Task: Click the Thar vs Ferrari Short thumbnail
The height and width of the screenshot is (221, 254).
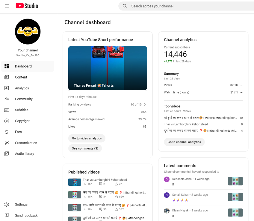Action: (108, 68)
